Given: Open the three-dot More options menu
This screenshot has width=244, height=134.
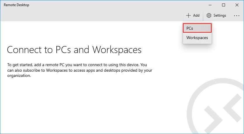Looking at the screenshot, I should pos(236,16).
